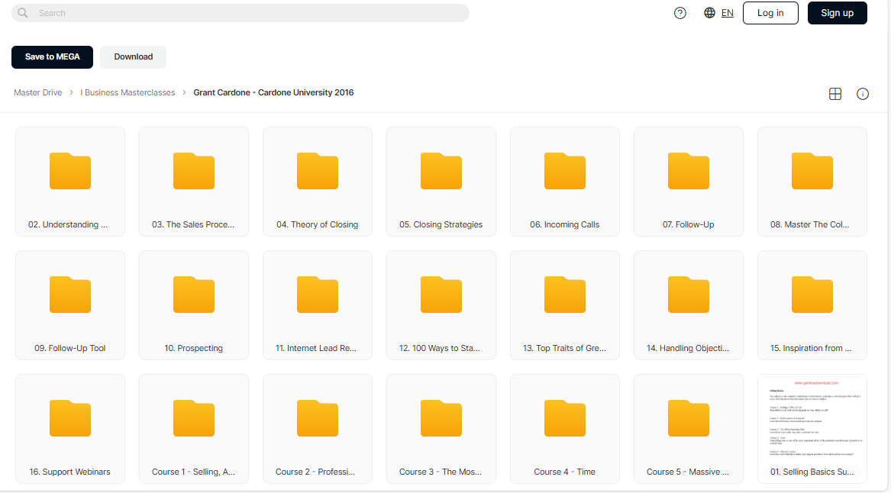This screenshot has width=891, height=493.
Task: Click Save to MEGA button
Action: coord(52,56)
